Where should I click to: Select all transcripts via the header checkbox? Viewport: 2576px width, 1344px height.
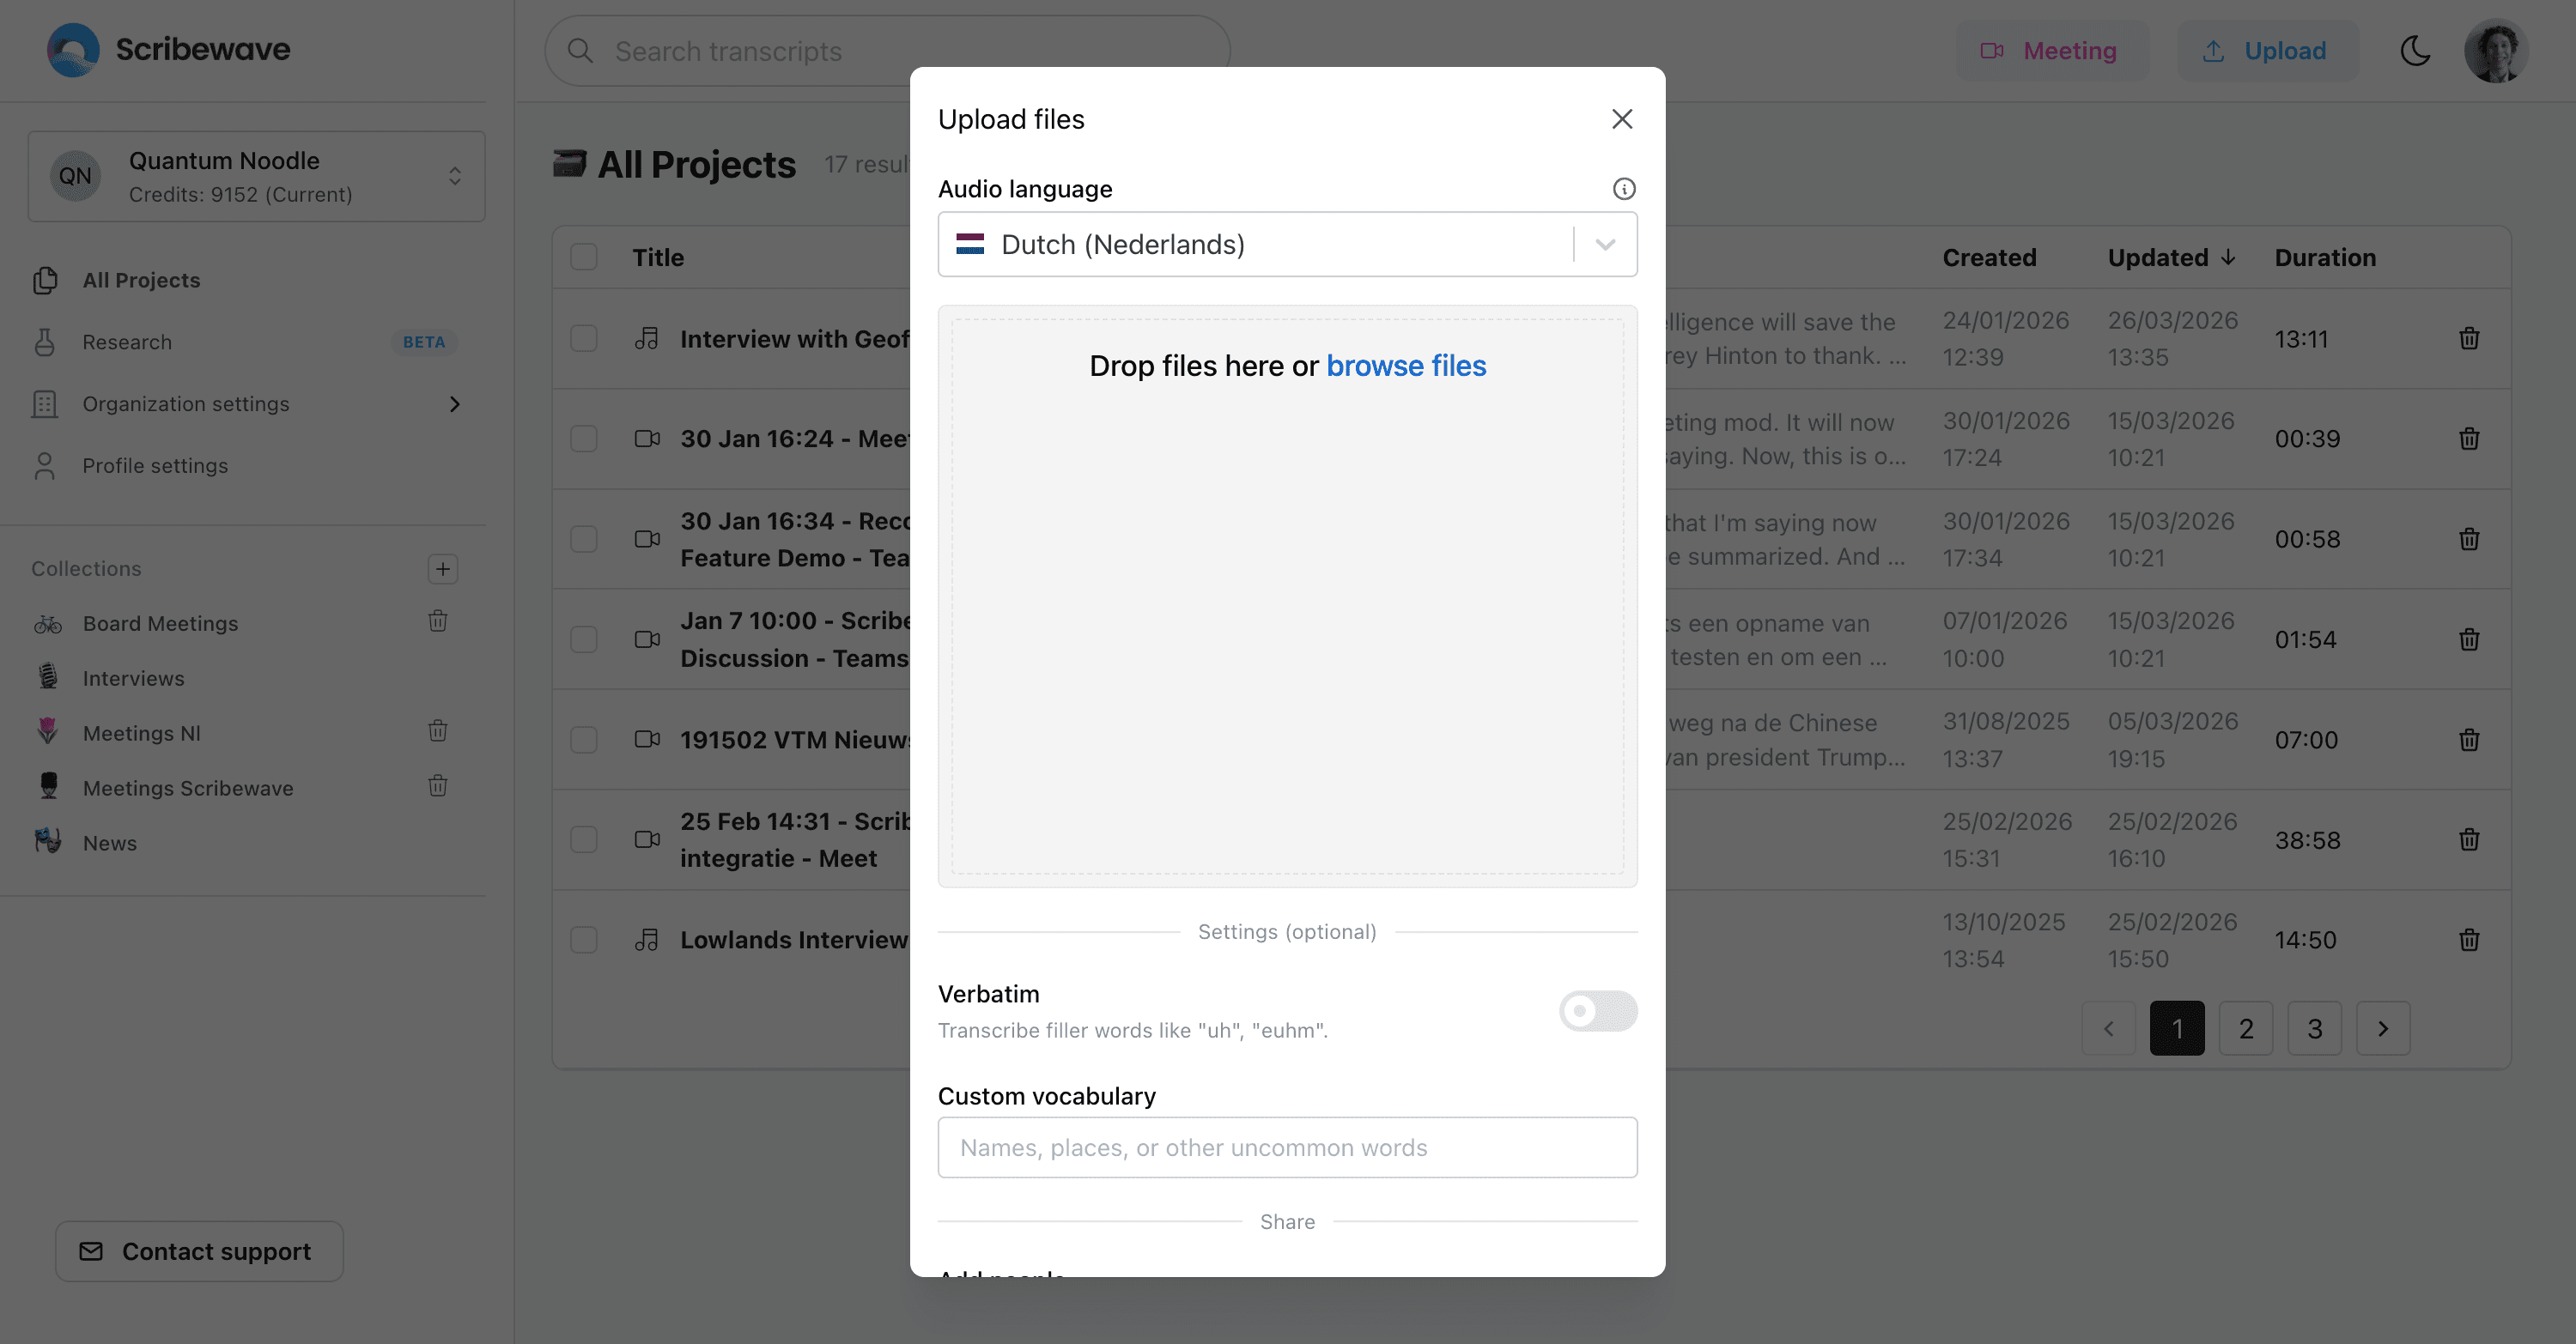coord(584,257)
